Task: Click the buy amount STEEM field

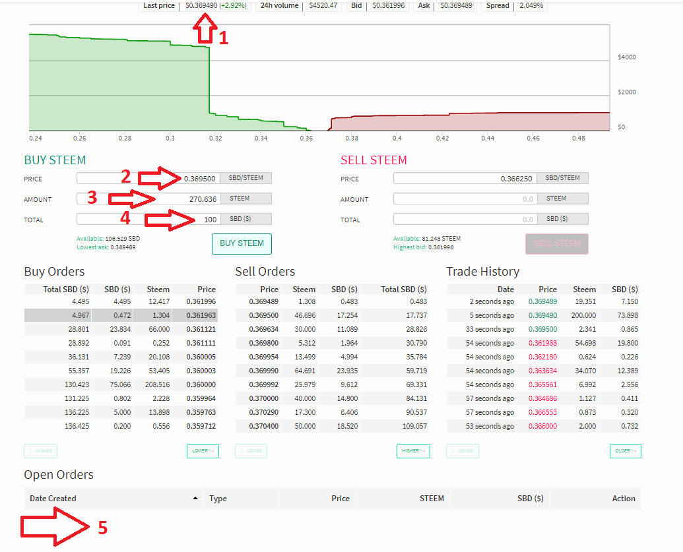Action: click(148, 199)
